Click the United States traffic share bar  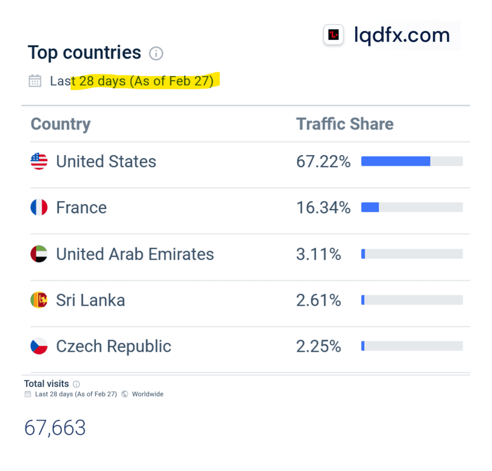point(412,161)
